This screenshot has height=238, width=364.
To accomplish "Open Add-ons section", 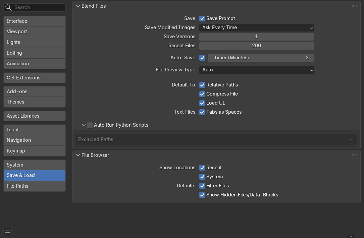I will 35,92.
